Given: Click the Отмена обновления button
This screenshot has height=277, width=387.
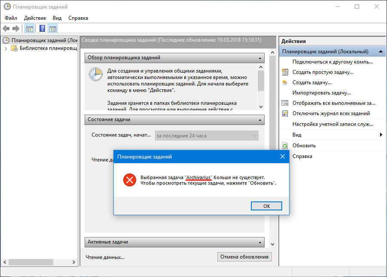Looking at the screenshot, I should tap(244, 257).
